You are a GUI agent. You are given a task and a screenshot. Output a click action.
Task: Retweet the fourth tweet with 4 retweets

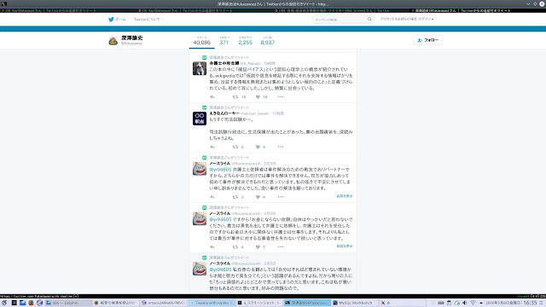[x=235, y=246]
